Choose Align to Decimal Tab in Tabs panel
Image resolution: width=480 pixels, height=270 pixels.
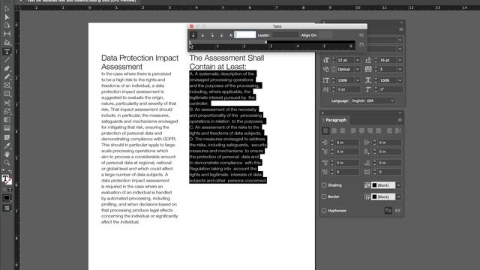click(222, 35)
